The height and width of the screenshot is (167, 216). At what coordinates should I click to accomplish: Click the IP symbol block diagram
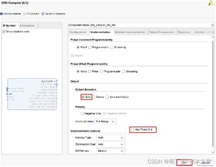[32, 94]
